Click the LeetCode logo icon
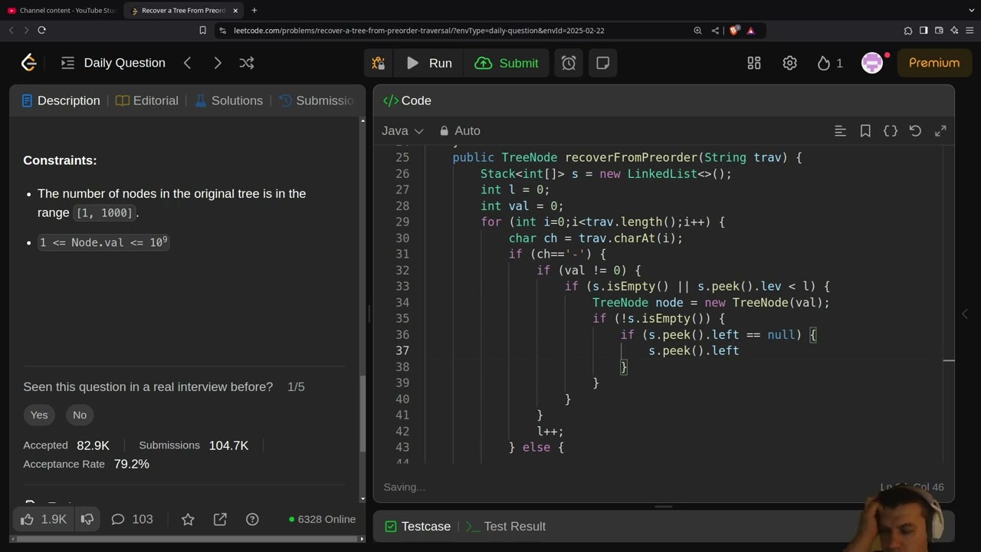 point(29,63)
